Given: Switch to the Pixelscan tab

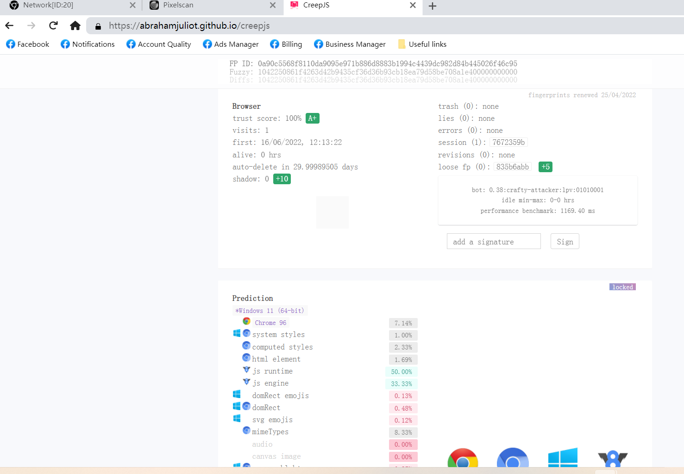Looking at the screenshot, I should 208,6.
